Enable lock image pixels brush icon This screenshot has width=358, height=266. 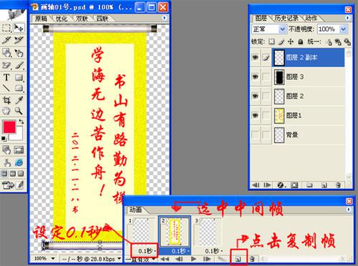[281, 42]
